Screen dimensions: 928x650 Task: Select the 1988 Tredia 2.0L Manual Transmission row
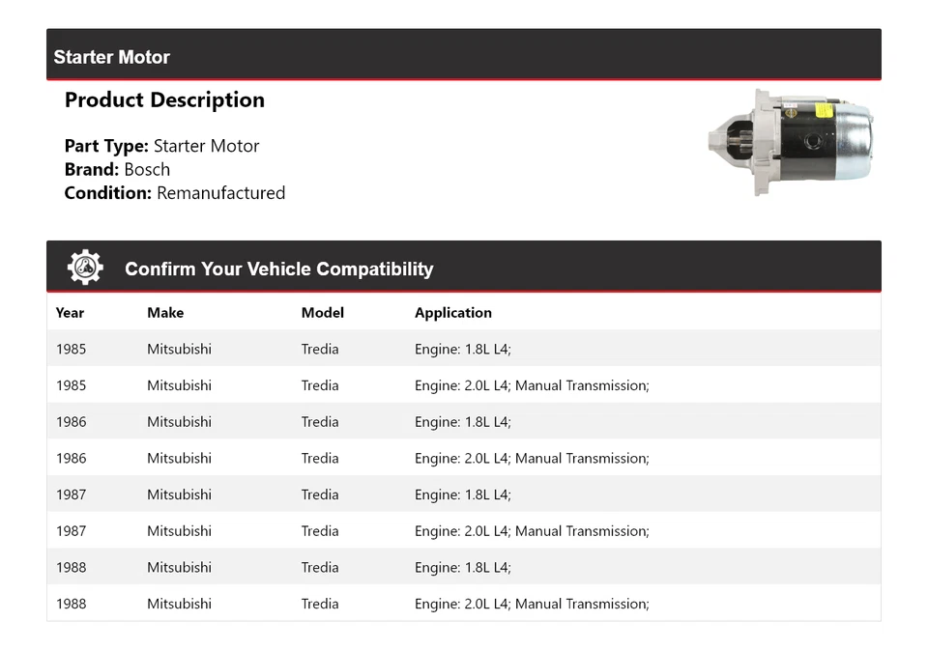pyautogui.click(x=463, y=604)
